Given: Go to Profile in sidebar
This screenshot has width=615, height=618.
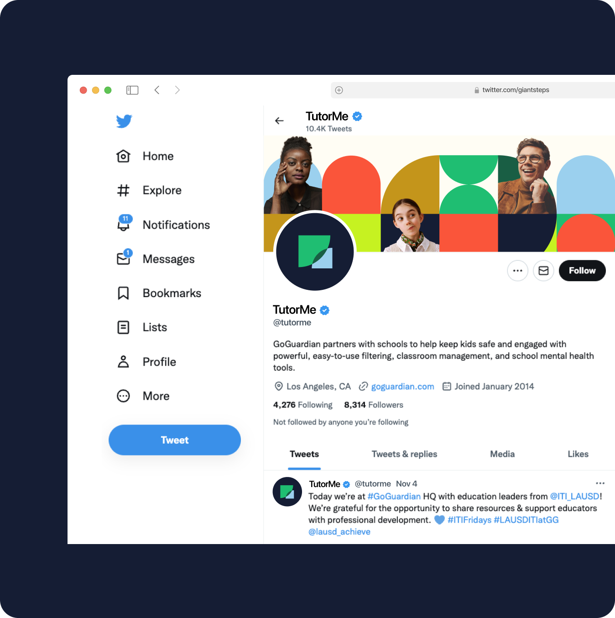Looking at the screenshot, I should click(146, 361).
